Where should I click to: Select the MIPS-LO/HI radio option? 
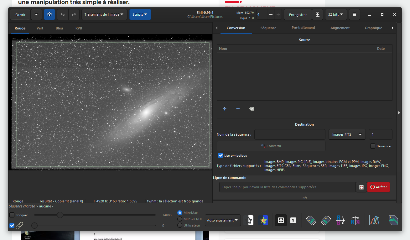point(180,219)
